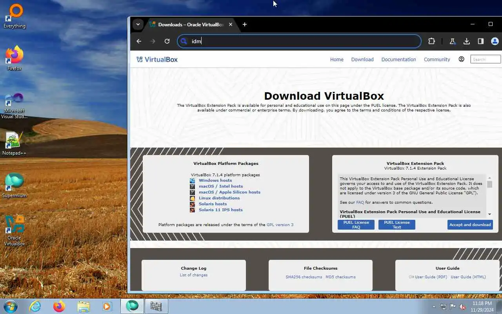Screen dimensions: 502x314
Task: Open the Notepad++ desktop shortcut
Action: [x=15, y=143]
